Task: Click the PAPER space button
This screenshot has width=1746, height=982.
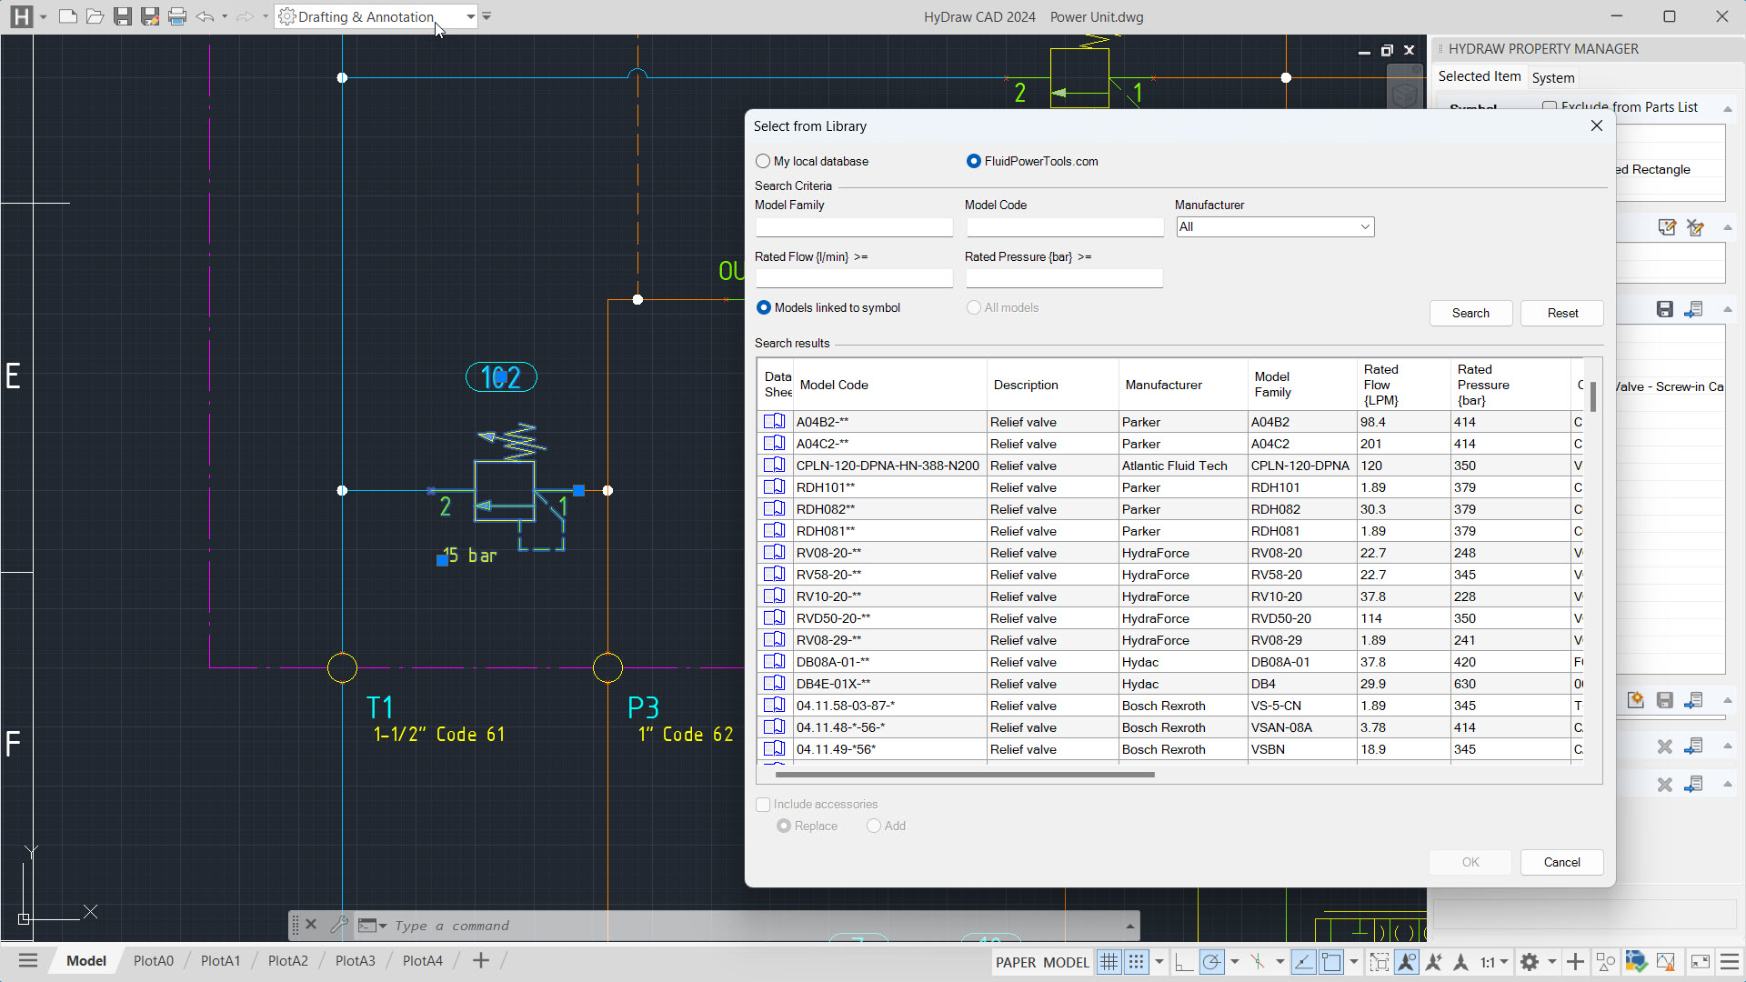Action: point(1016,962)
